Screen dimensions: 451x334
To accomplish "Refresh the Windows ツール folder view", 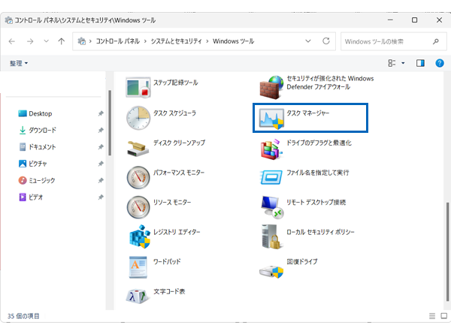I will tap(326, 41).
